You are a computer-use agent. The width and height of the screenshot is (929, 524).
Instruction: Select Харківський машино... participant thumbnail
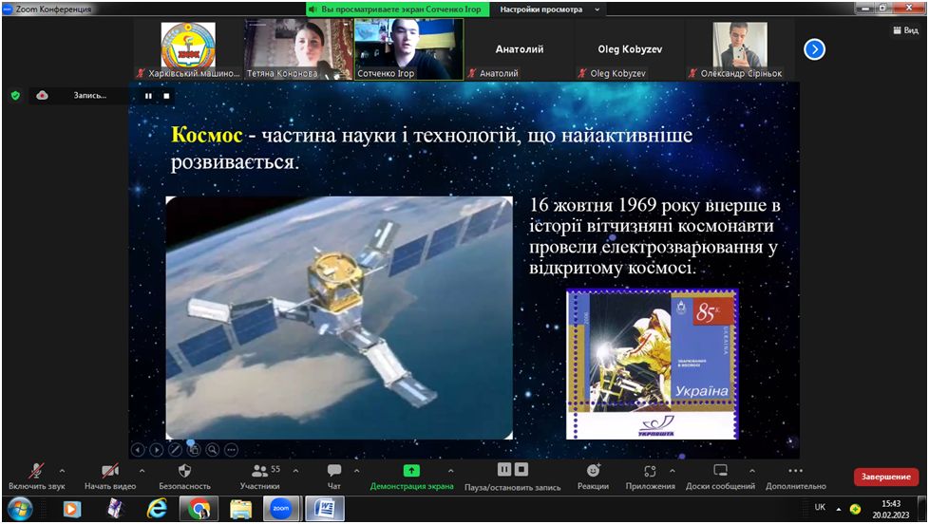188,49
